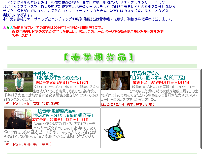
Task: Click the red お楽しみに！ text
Action: click(x=22, y=36)
